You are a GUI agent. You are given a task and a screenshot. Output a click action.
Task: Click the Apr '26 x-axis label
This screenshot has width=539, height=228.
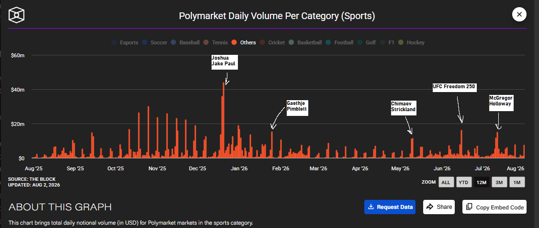(360, 168)
